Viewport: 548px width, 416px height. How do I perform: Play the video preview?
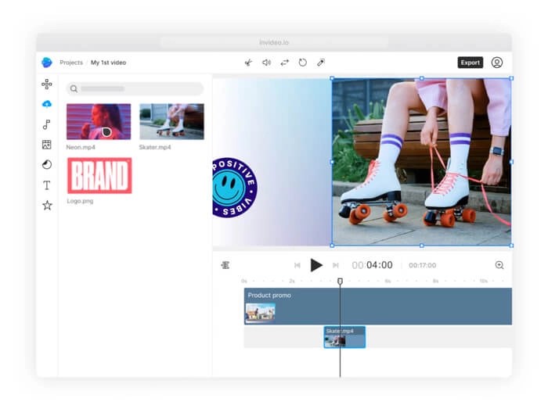[x=316, y=265]
